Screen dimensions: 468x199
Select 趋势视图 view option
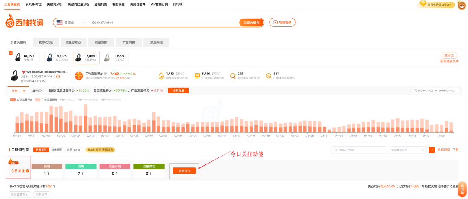57,150
